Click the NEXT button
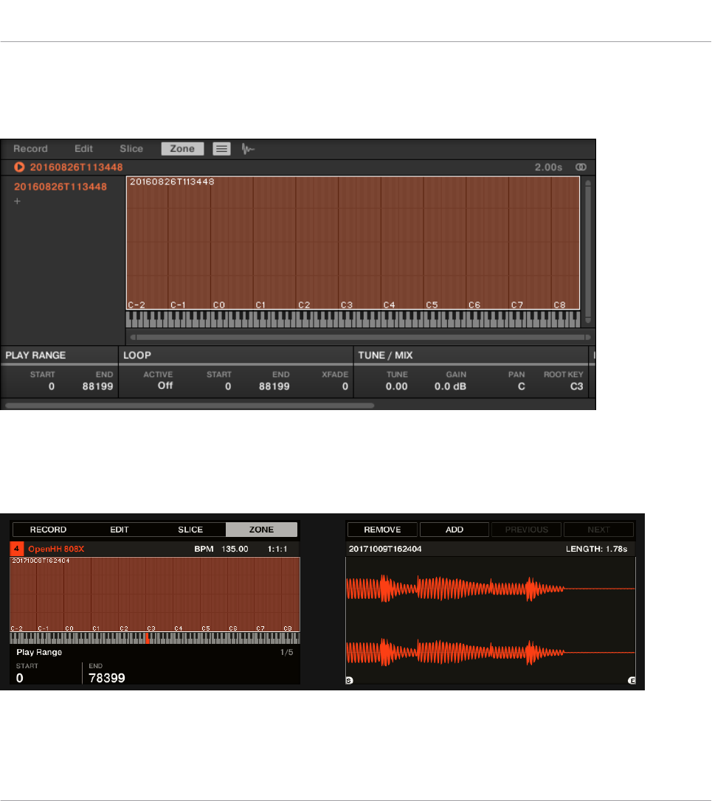 [598, 530]
